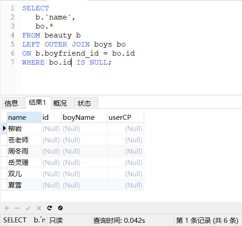
Task: Click line number 1 in the gutter
Action: tap(13, 8)
